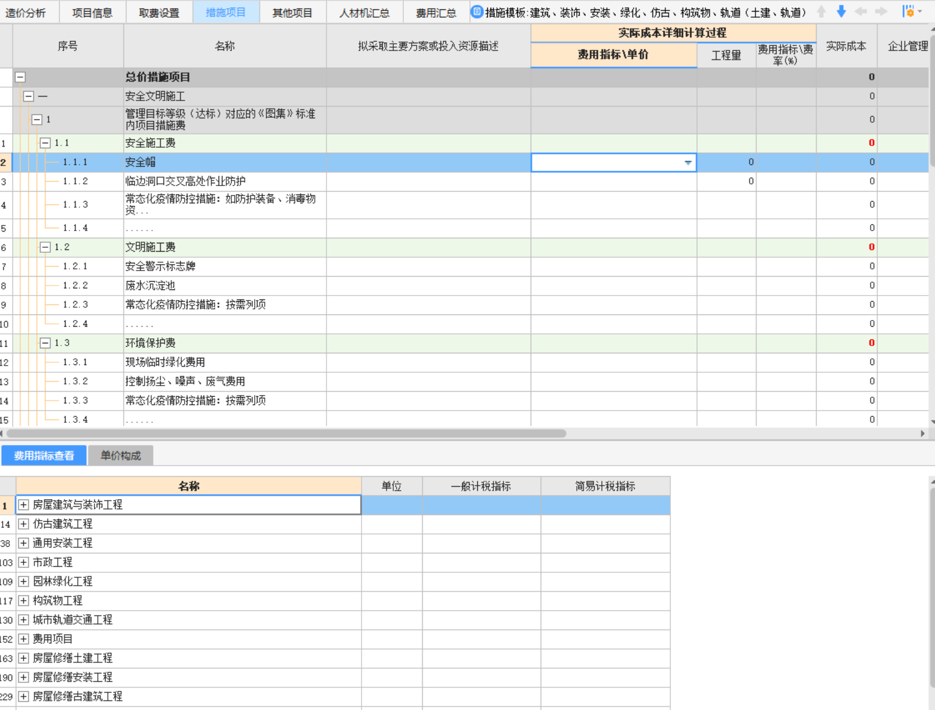This screenshot has height=710, width=935.
Task: Select row number 1.2.3 cell
Action: pyautogui.click(x=68, y=304)
